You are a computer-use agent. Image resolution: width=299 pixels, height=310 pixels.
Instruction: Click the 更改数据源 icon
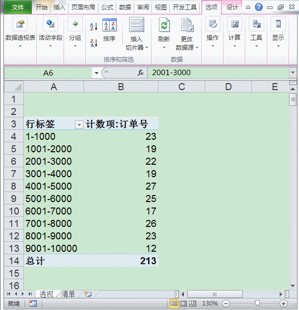[x=187, y=25]
